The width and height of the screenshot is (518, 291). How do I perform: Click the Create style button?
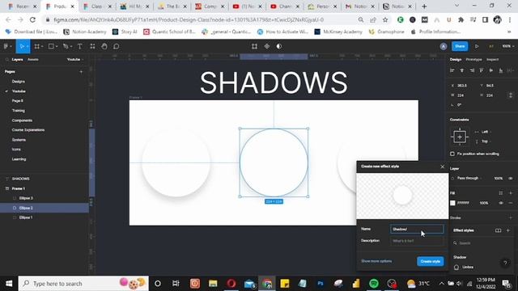tap(431, 261)
